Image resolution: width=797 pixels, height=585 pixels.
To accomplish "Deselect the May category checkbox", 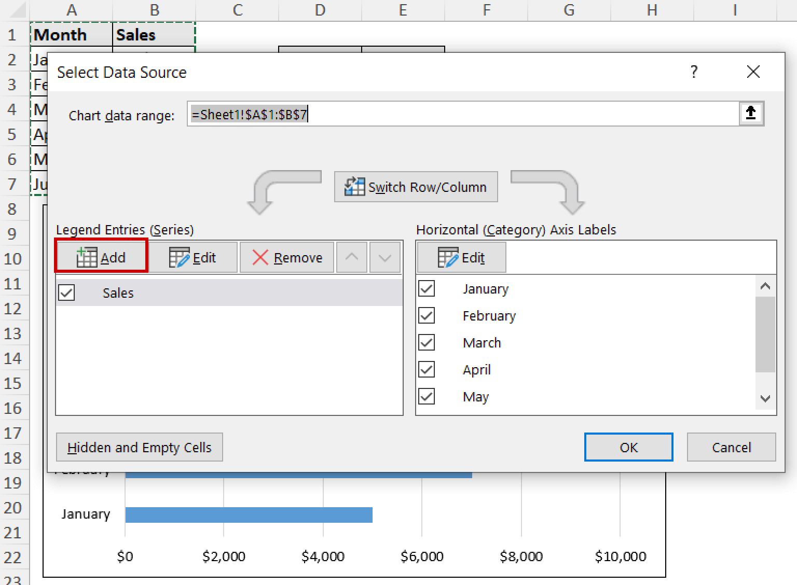I will click(x=427, y=396).
